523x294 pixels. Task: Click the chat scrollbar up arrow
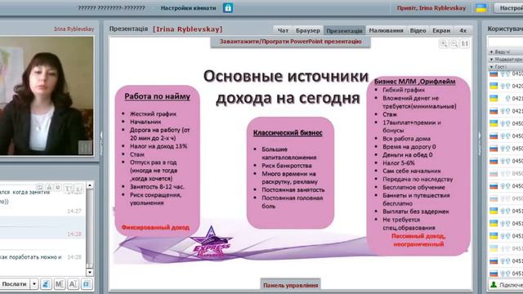(89, 185)
